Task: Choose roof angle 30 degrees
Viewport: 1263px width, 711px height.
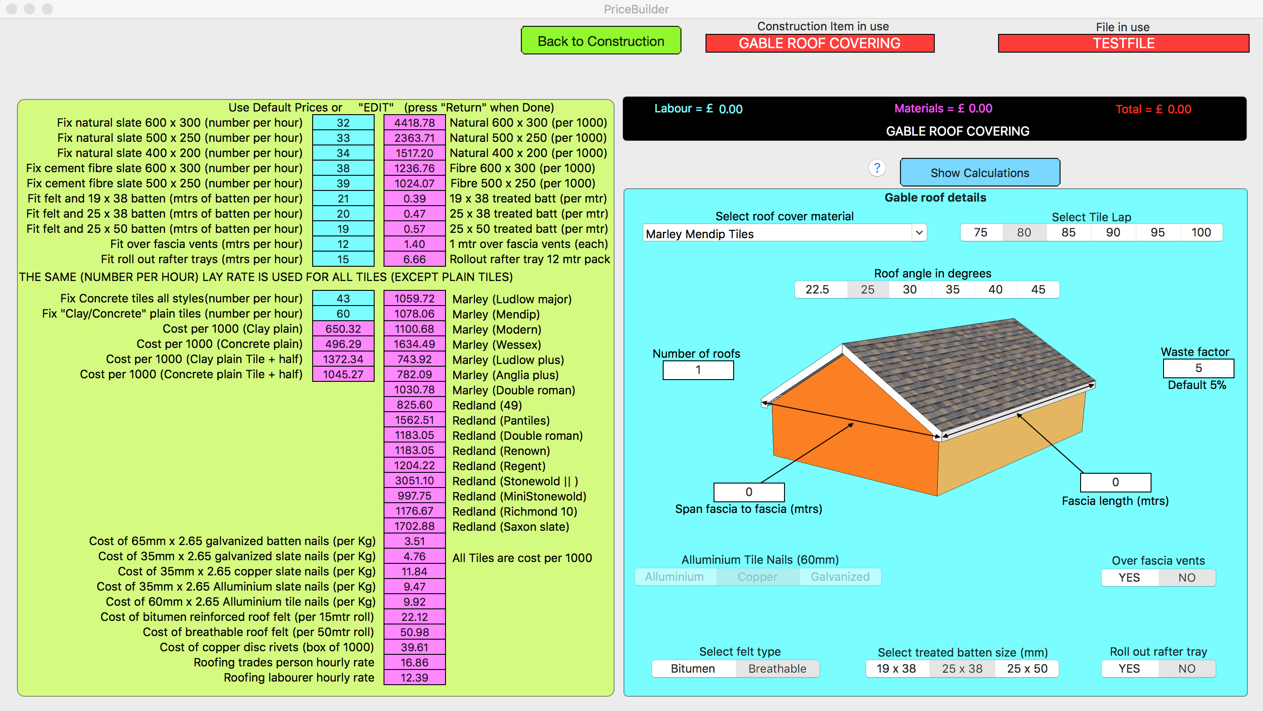Action: (910, 289)
